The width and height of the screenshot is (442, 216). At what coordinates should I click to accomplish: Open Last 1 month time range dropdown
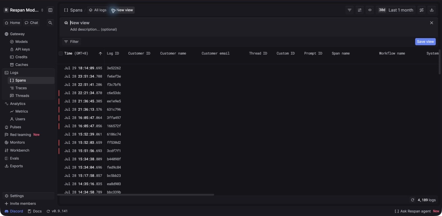point(396,10)
